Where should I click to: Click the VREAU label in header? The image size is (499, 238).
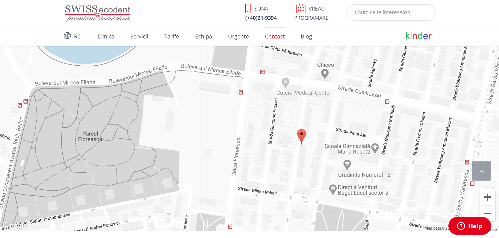coord(317,9)
